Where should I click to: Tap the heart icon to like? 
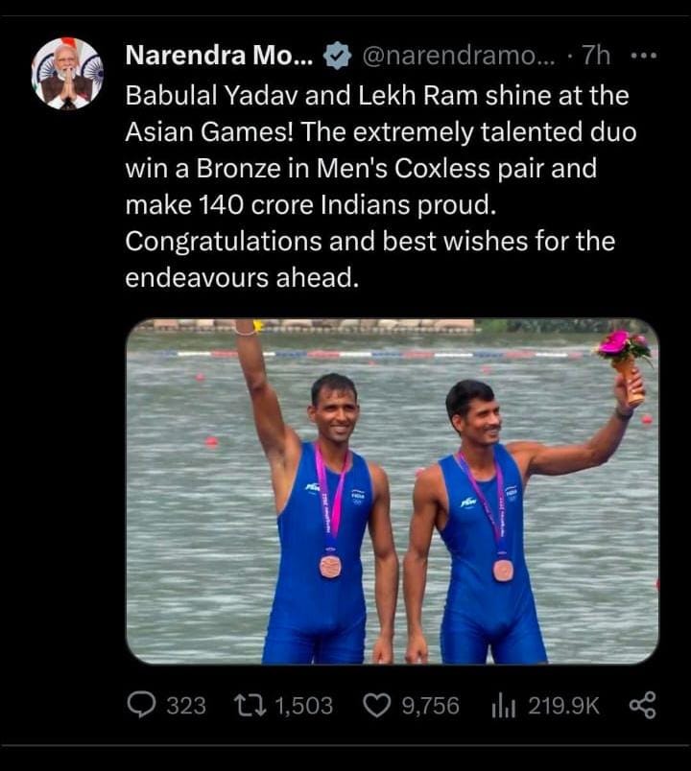(x=374, y=706)
